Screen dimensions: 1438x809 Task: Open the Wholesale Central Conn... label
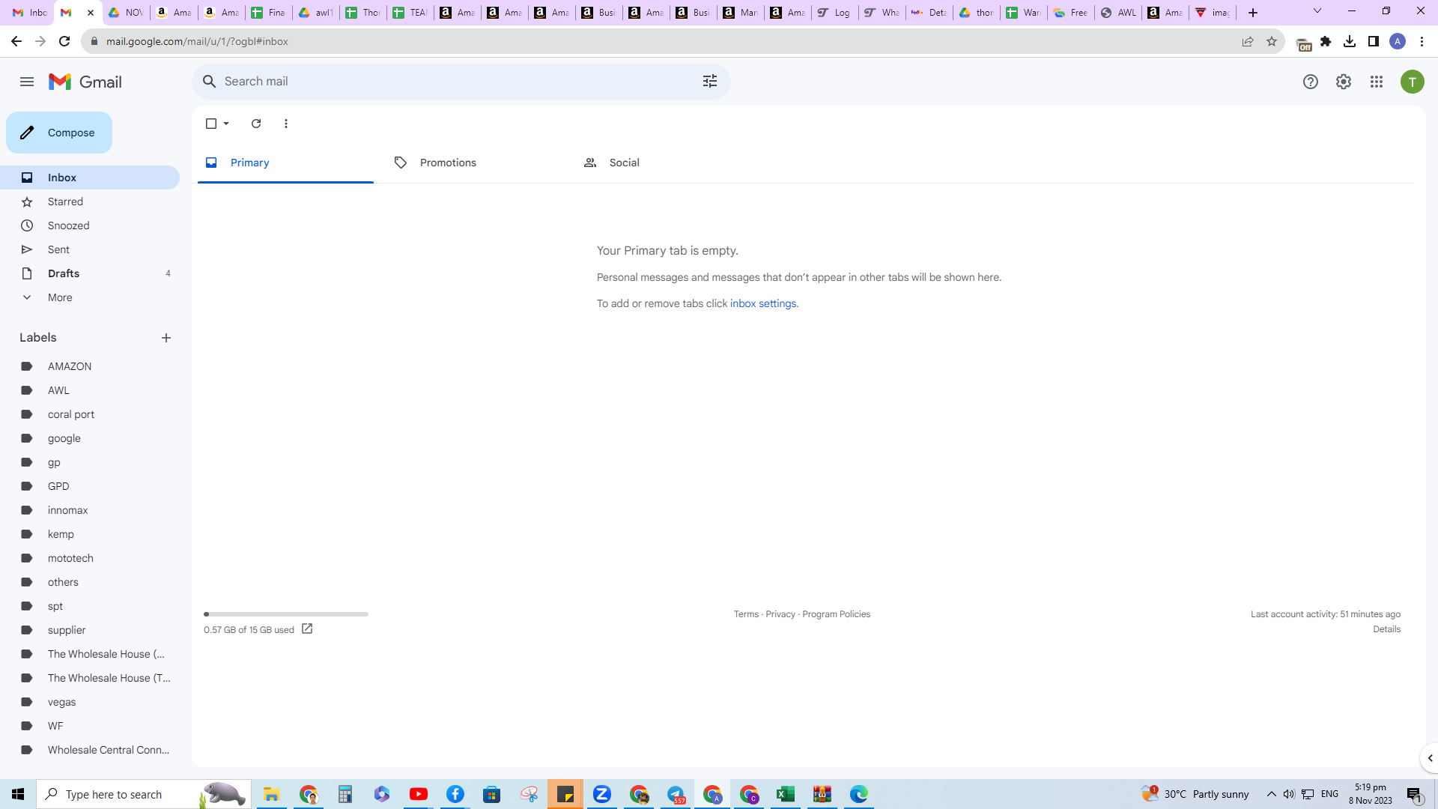[x=90, y=750]
